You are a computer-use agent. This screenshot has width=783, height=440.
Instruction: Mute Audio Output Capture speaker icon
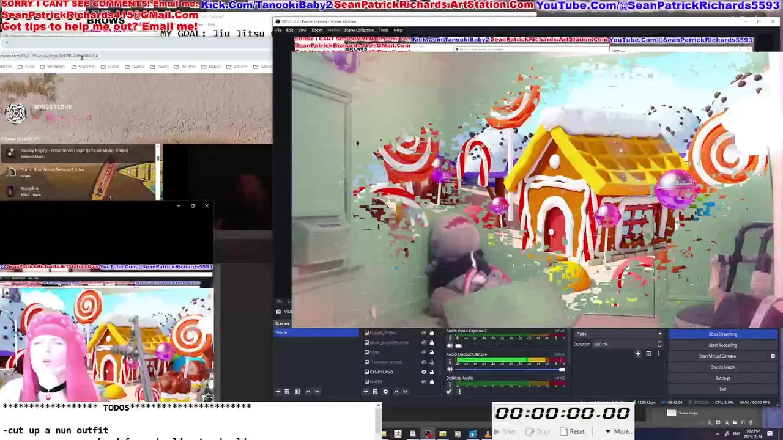tap(450, 369)
